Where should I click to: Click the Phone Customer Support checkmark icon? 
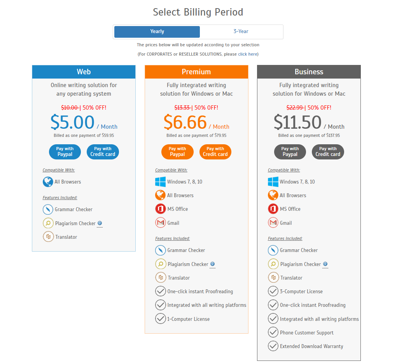[273, 332]
